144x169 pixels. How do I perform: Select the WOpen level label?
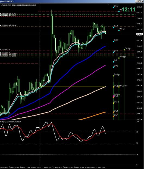[x=123, y=85]
